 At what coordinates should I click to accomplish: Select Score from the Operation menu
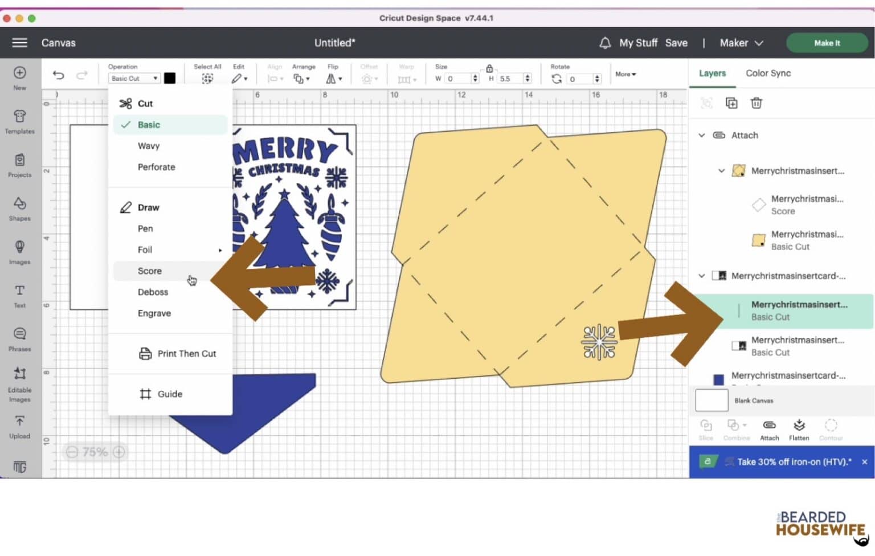150,271
